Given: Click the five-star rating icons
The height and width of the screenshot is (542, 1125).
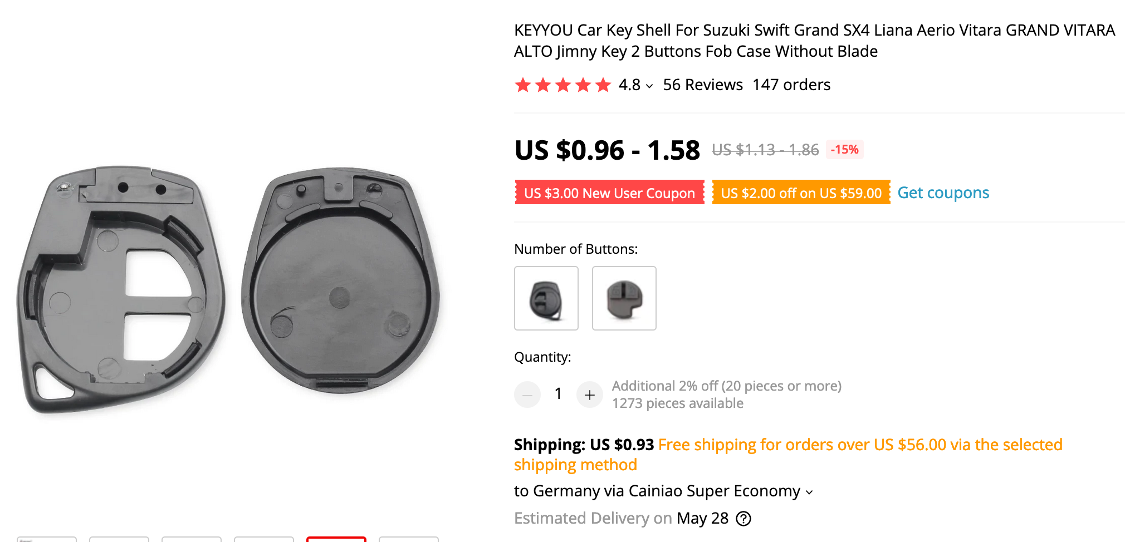Looking at the screenshot, I should point(562,85).
